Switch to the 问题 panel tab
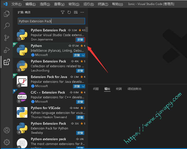 click(96, 89)
